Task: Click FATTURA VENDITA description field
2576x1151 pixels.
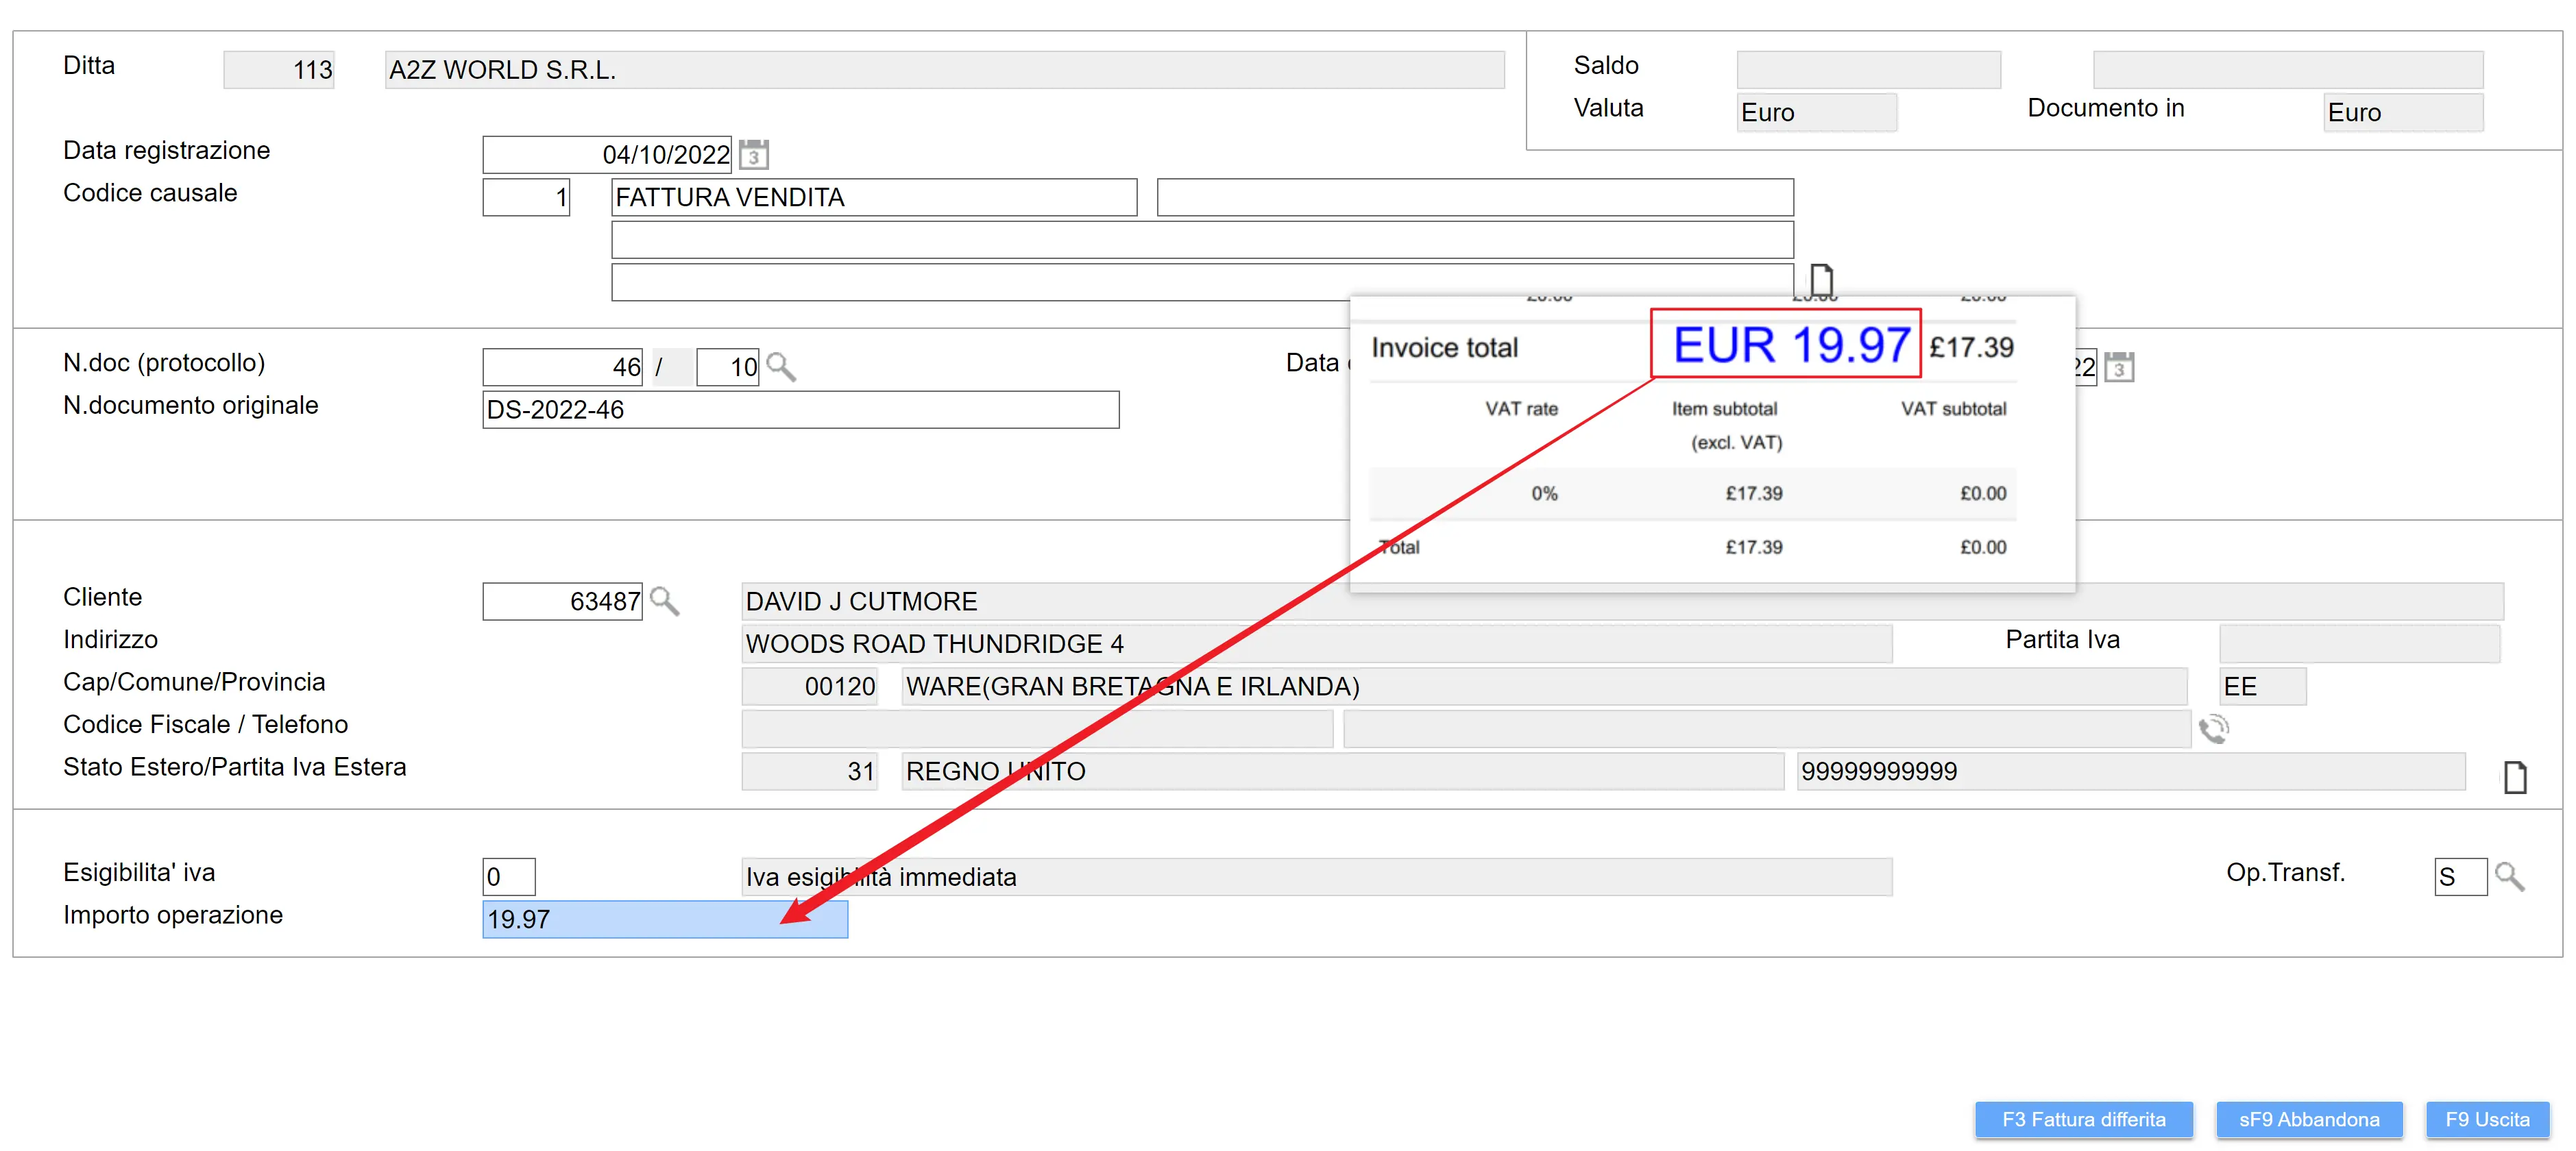Action: 873,197
